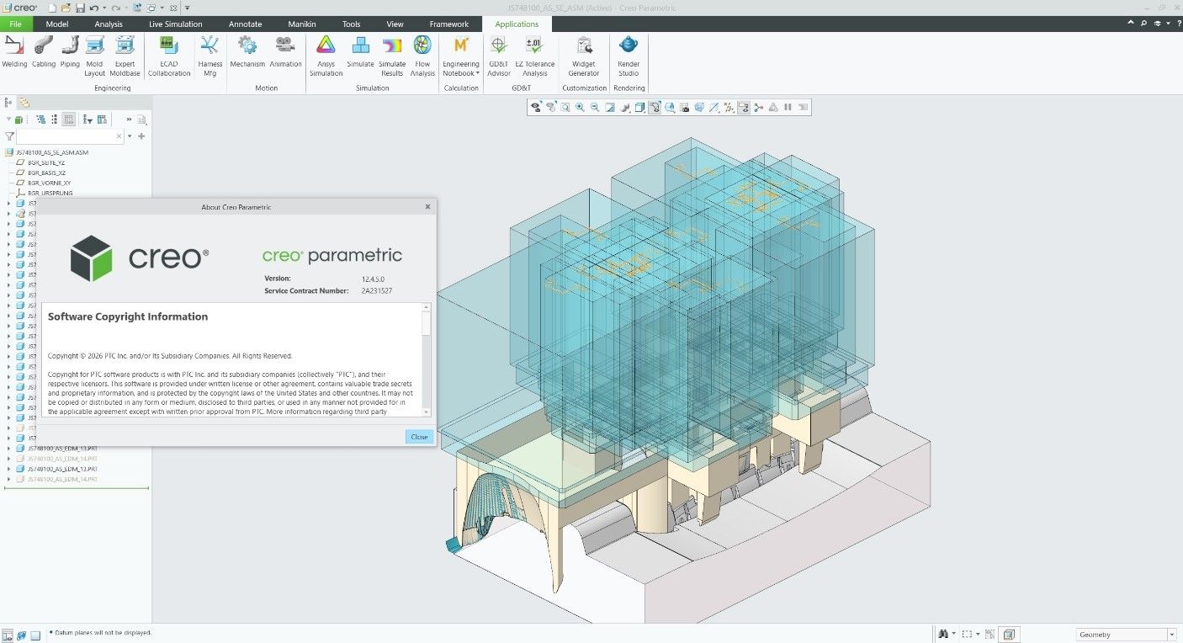Image resolution: width=1183 pixels, height=643 pixels.
Task: Click the help question mark icon
Action: click(1179, 24)
